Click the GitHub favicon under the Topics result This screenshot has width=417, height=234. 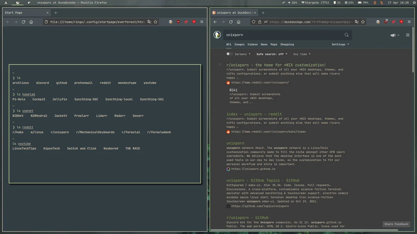pyautogui.click(x=228, y=206)
